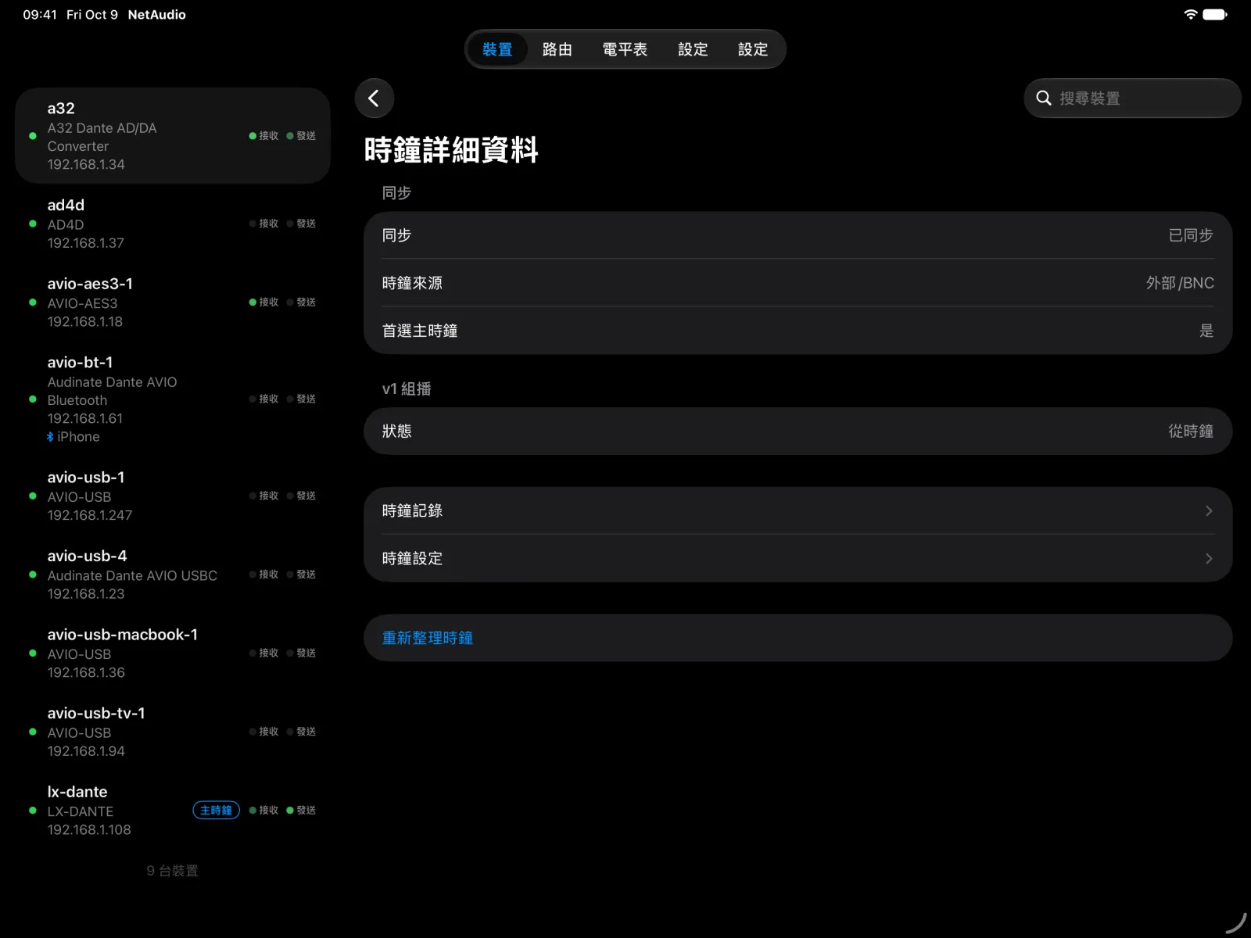Click the 首選主時鐘 row
The width and height of the screenshot is (1251, 938).
tap(798, 331)
